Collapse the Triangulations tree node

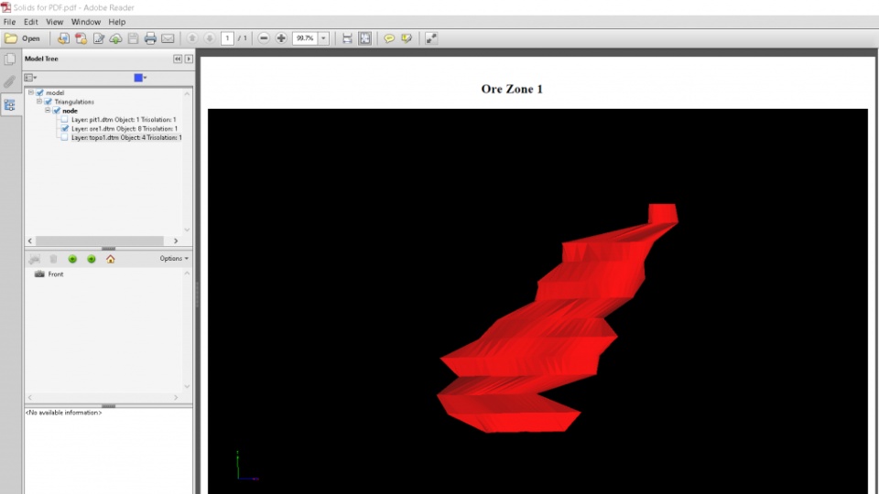click(39, 102)
